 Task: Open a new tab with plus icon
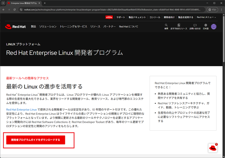pos(45,3)
